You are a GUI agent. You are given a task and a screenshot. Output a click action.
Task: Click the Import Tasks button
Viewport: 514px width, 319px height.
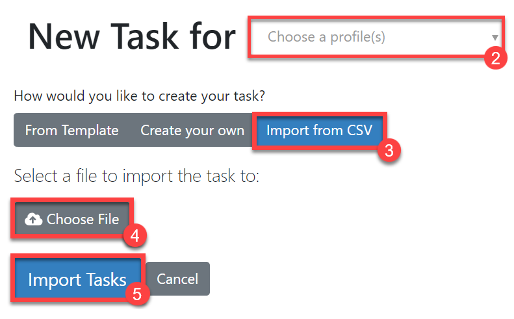[x=77, y=279]
